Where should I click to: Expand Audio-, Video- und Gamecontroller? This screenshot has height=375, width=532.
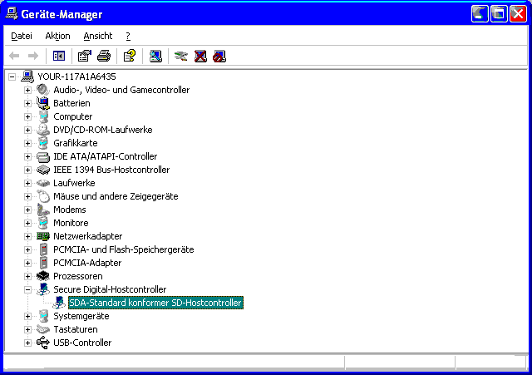[27, 90]
